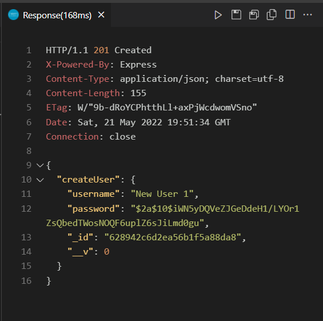
Task: Click the X-Powered-By header name
Action: point(77,65)
